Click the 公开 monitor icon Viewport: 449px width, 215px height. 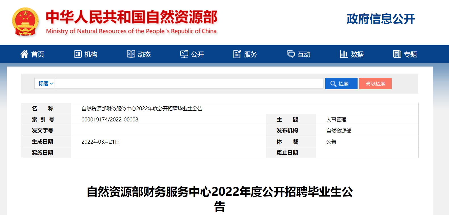184,54
